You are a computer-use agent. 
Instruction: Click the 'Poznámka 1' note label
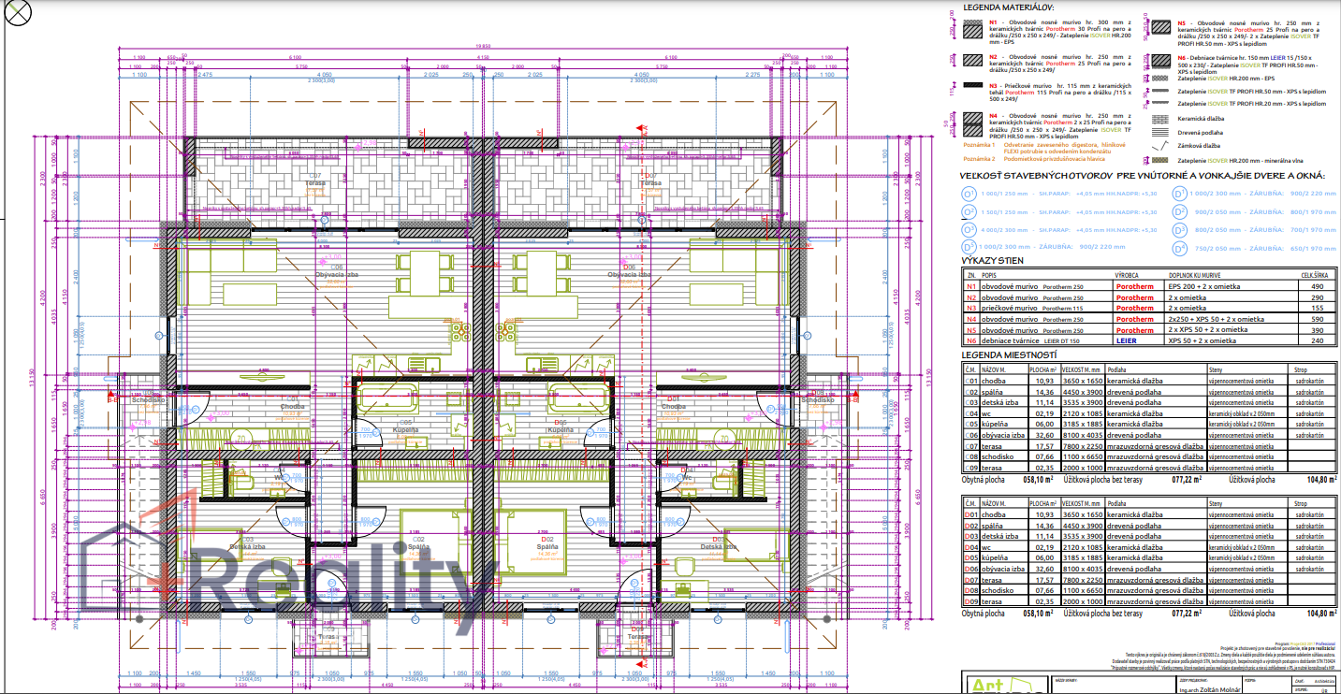pyautogui.click(x=979, y=145)
